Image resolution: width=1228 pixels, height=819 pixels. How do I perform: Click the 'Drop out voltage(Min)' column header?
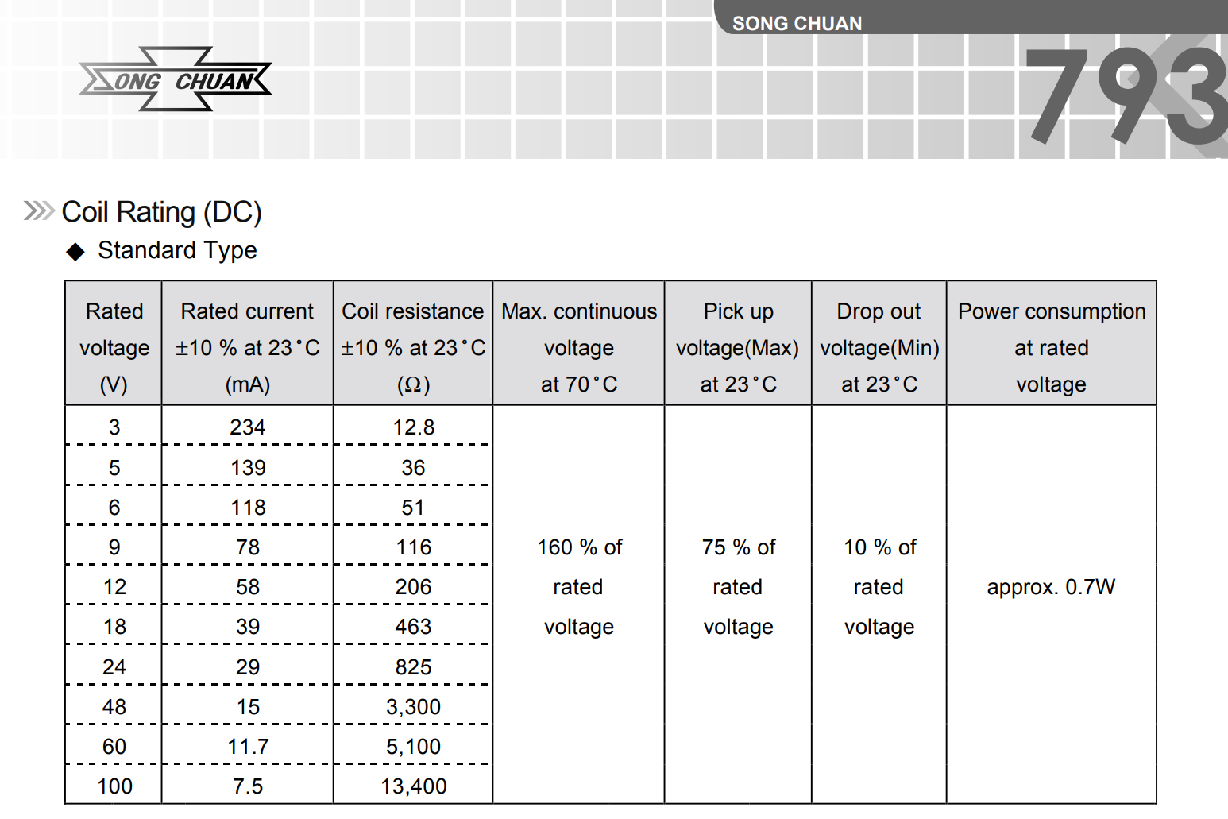click(879, 343)
